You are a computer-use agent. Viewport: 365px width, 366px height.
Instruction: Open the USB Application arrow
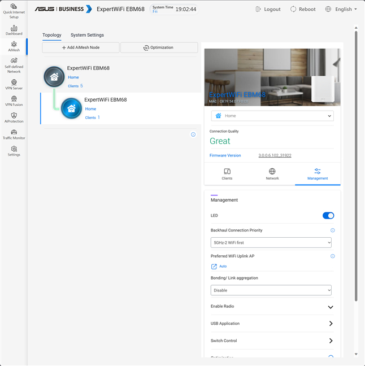(x=331, y=324)
